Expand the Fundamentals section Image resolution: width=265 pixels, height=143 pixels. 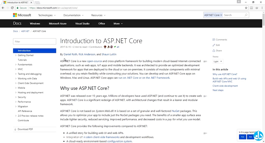click(16, 64)
